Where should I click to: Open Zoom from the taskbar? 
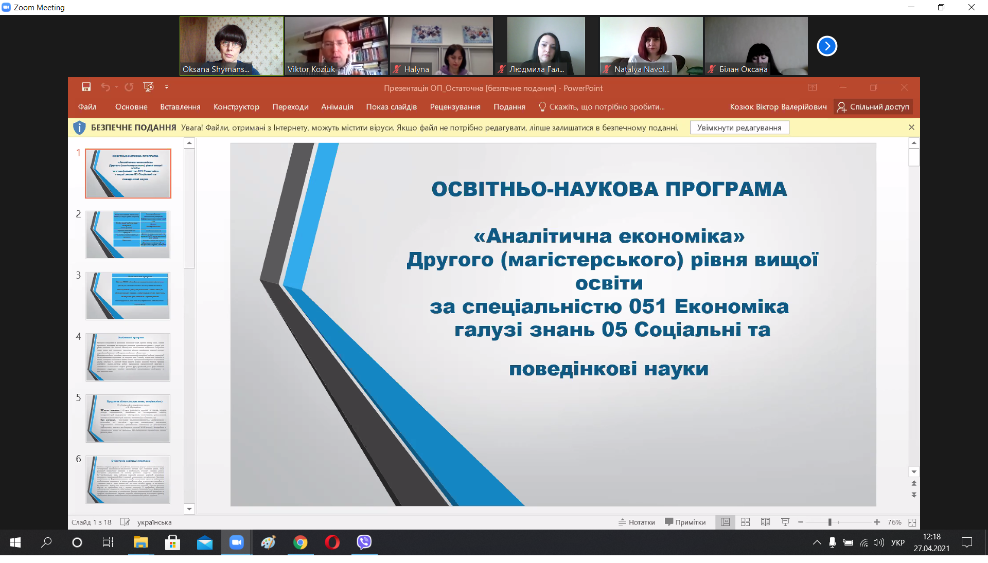click(236, 542)
